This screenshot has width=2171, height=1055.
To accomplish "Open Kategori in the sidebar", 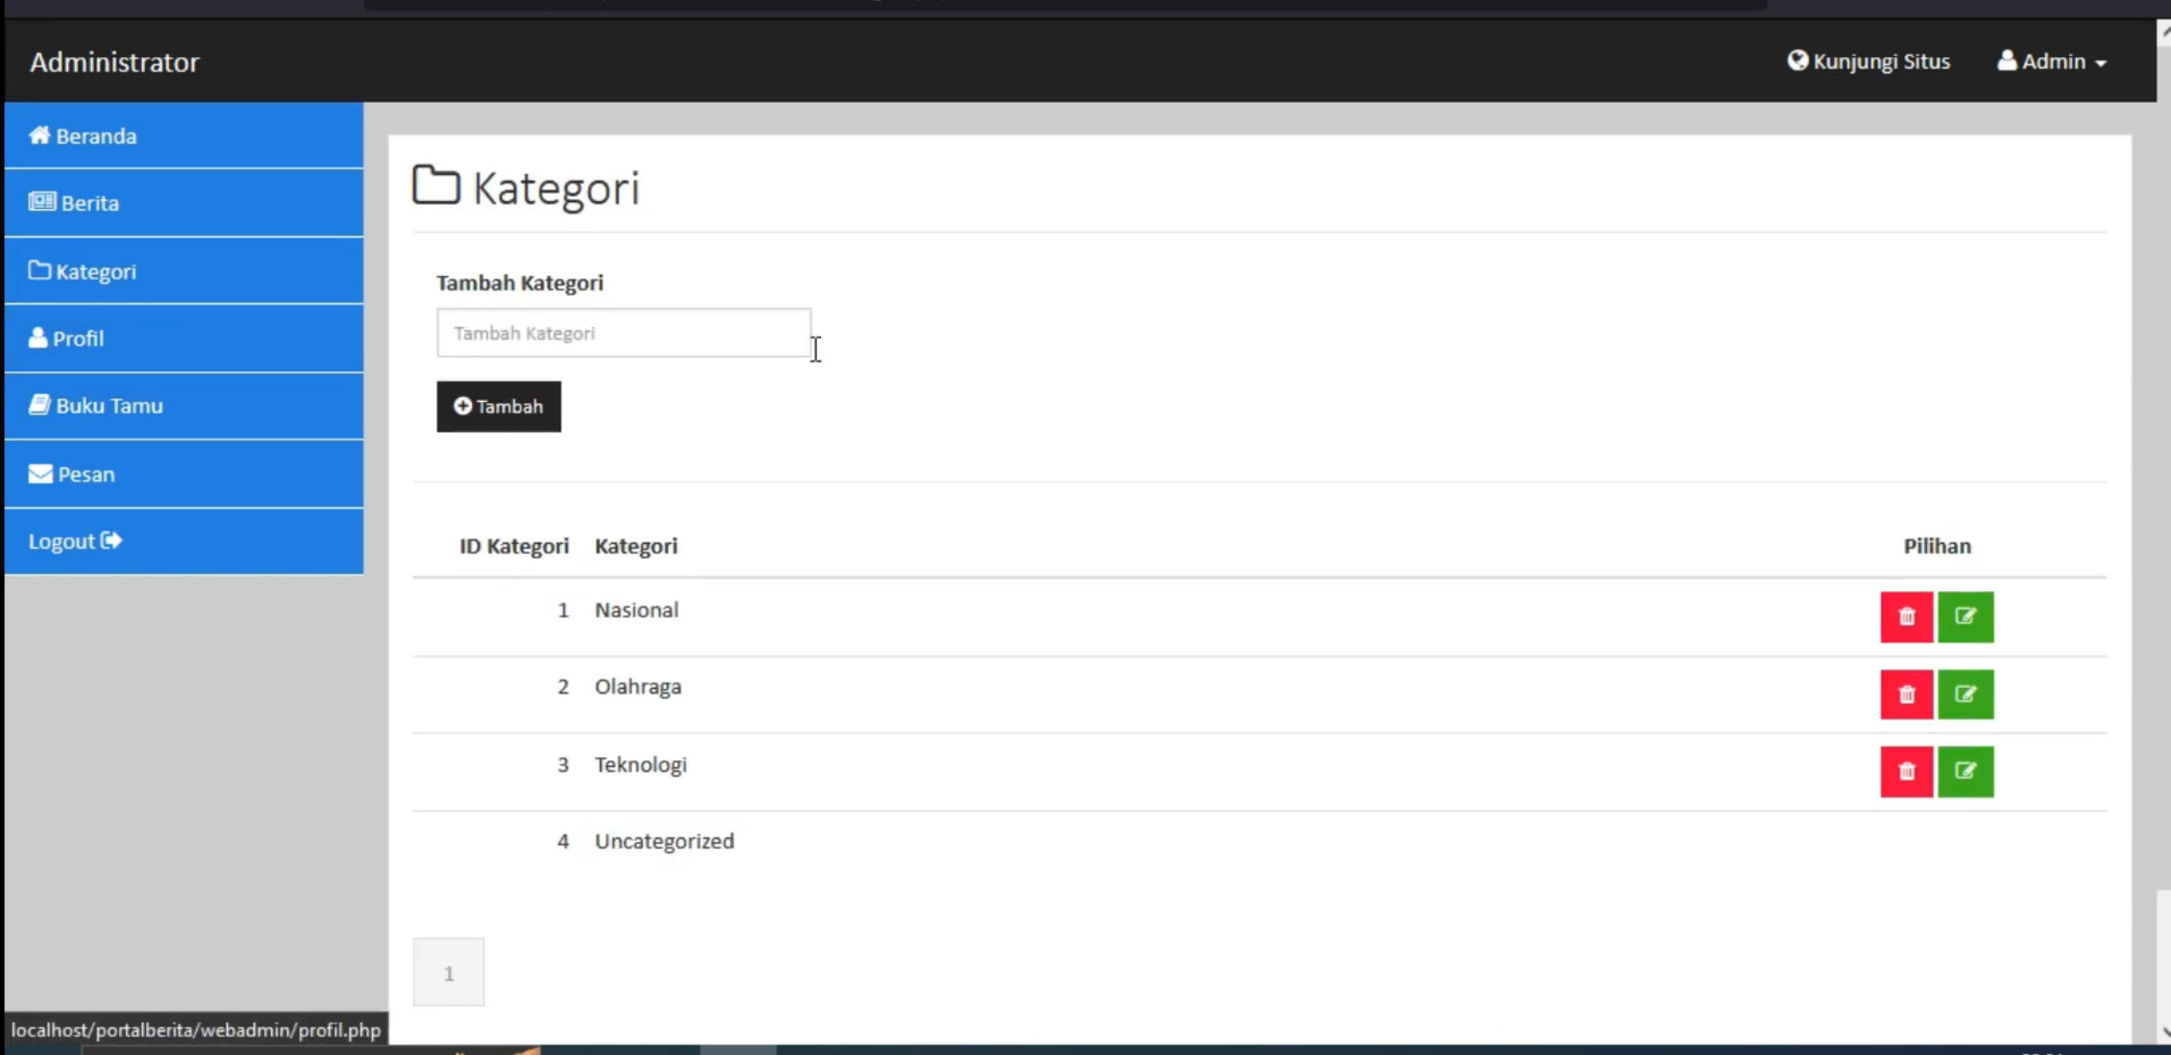I will pos(184,271).
